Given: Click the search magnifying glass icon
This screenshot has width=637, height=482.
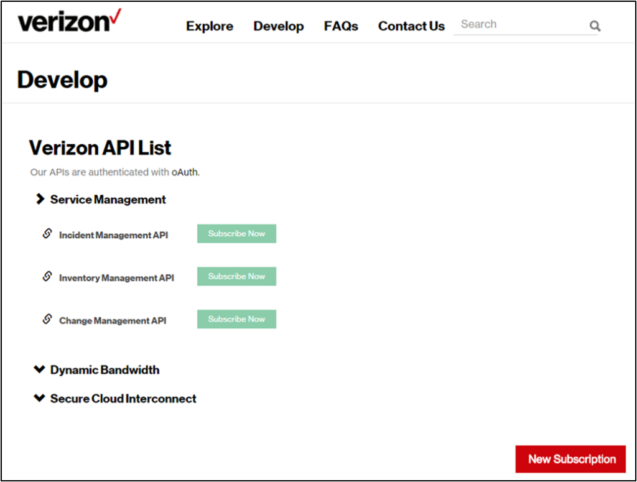Looking at the screenshot, I should click(595, 26).
